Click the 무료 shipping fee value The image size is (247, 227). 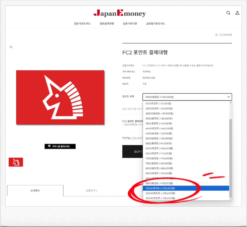[x=145, y=84]
